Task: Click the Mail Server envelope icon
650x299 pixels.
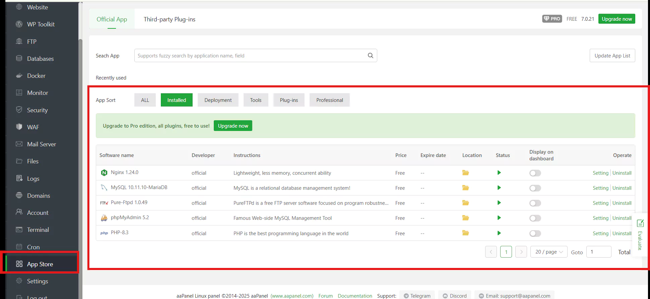Action: pos(19,144)
